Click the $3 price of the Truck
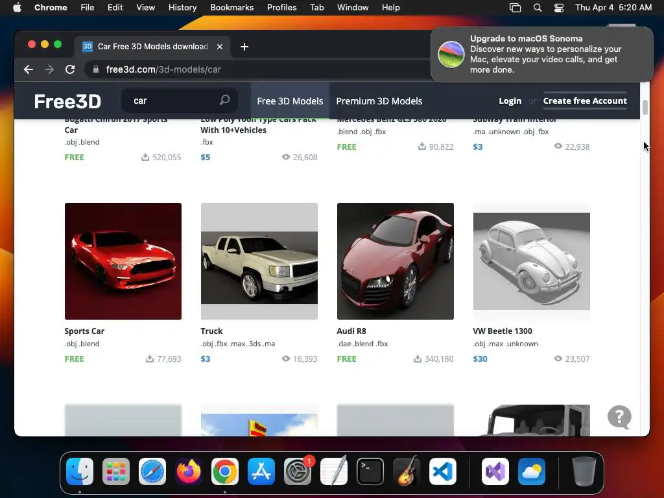Viewport: 664px width, 498px height. (x=206, y=359)
